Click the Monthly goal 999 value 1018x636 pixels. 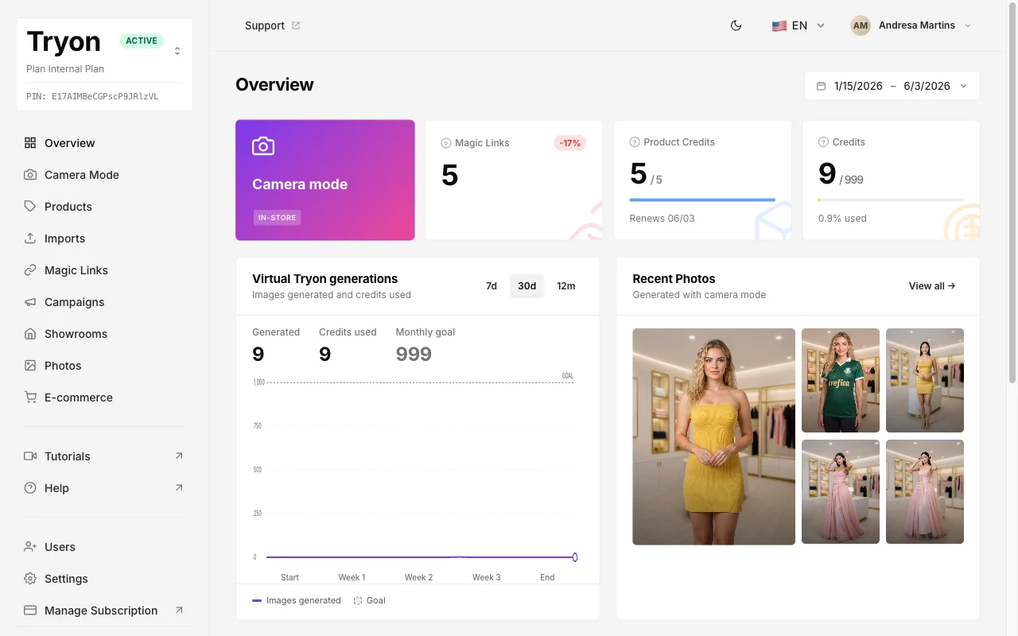pos(414,355)
